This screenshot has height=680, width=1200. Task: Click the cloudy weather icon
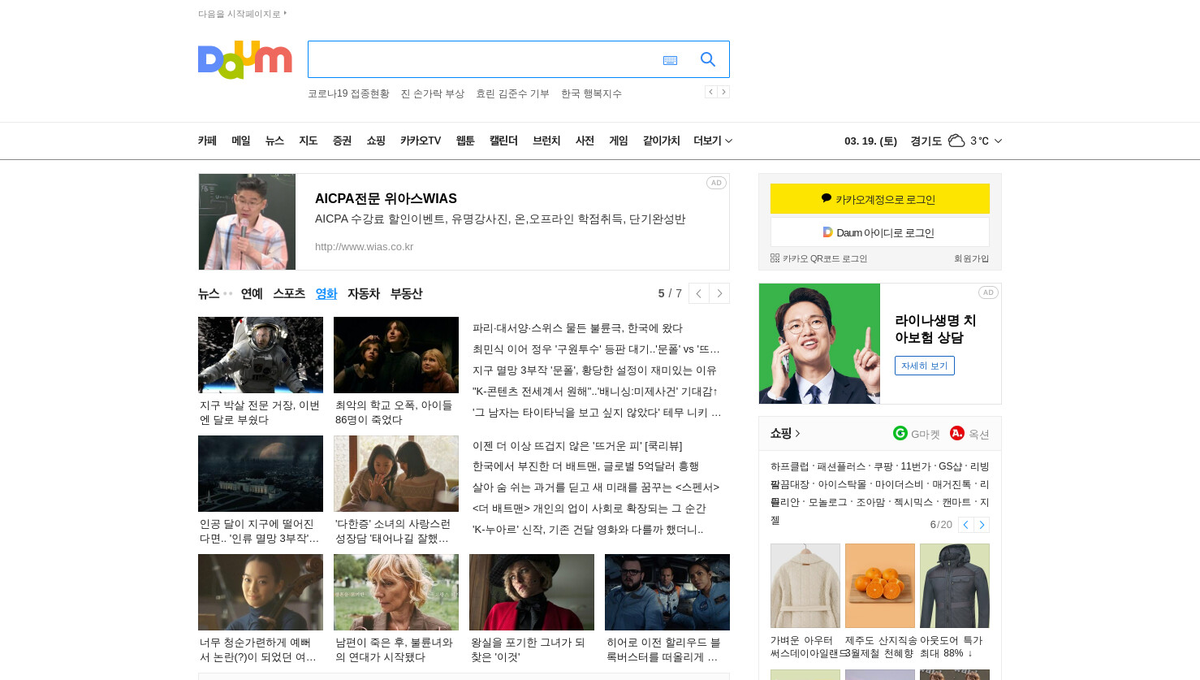(x=956, y=141)
